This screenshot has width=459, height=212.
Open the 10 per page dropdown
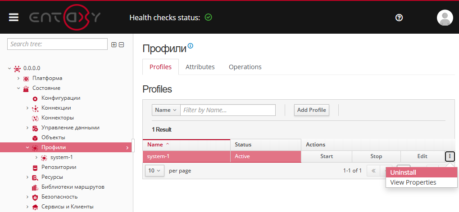[155, 171]
